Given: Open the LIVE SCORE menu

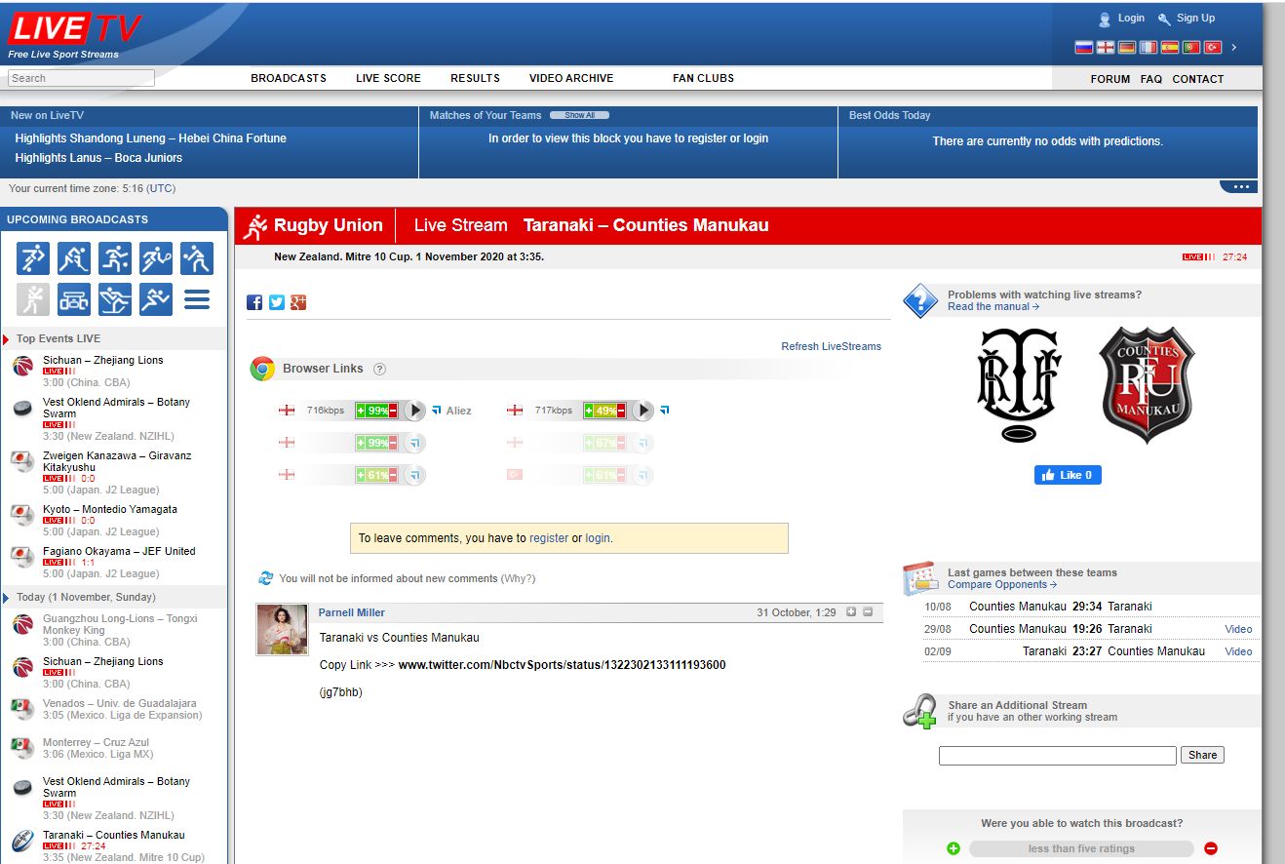Looking at the screenshot, I should tap(388, 78).
